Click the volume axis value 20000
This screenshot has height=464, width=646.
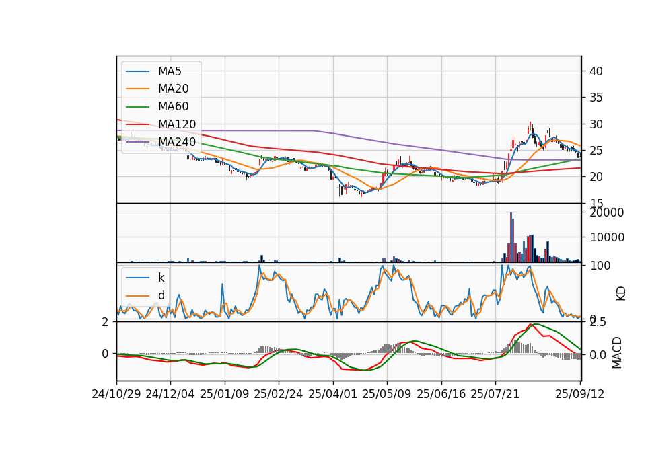coord(607,213)
